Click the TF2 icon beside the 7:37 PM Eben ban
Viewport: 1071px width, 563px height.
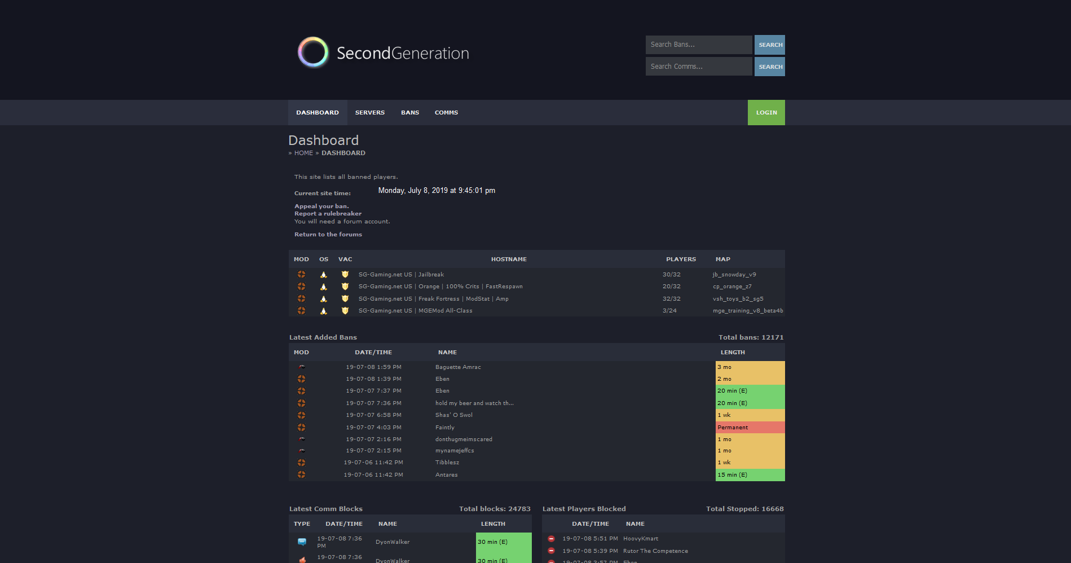pos(301,391)
